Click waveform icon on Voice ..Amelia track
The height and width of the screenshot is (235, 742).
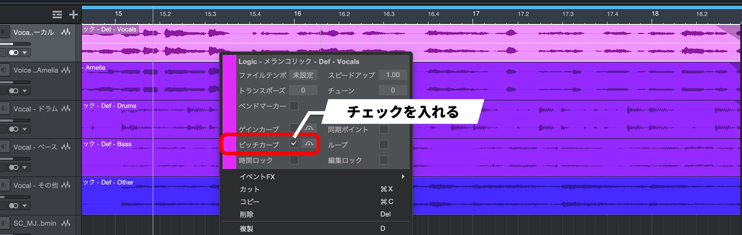[x=66, y=70]
